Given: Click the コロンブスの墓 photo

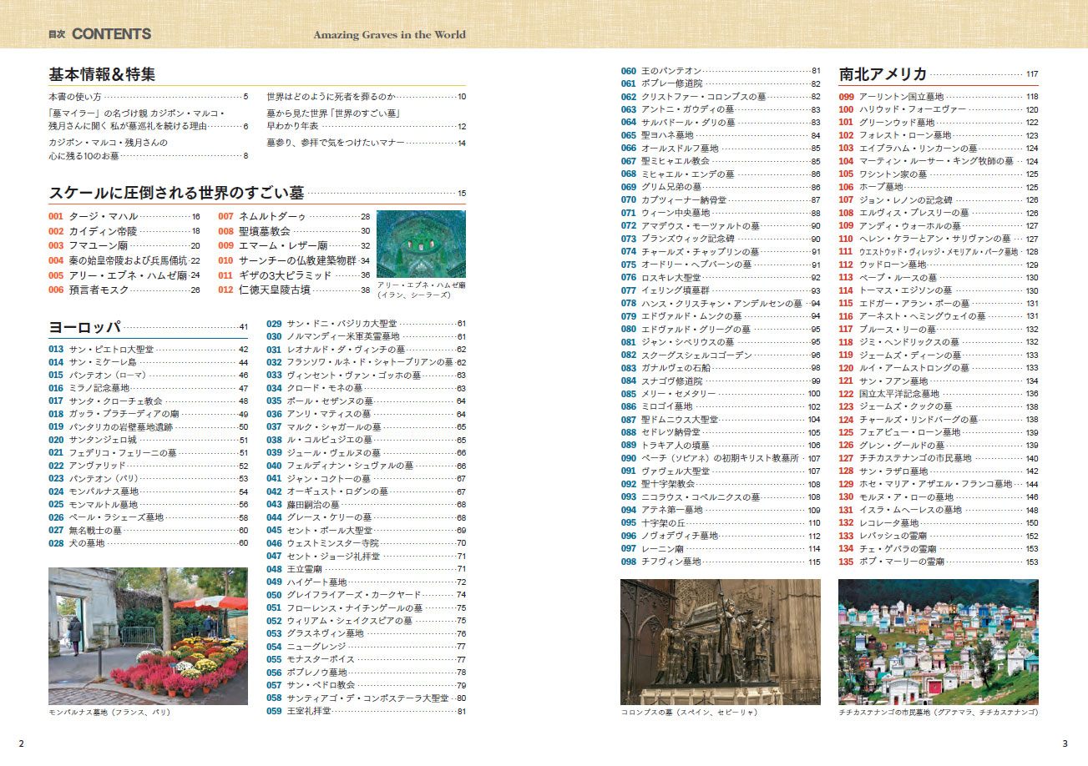Looking at the screenshot, I should (720, 642).
